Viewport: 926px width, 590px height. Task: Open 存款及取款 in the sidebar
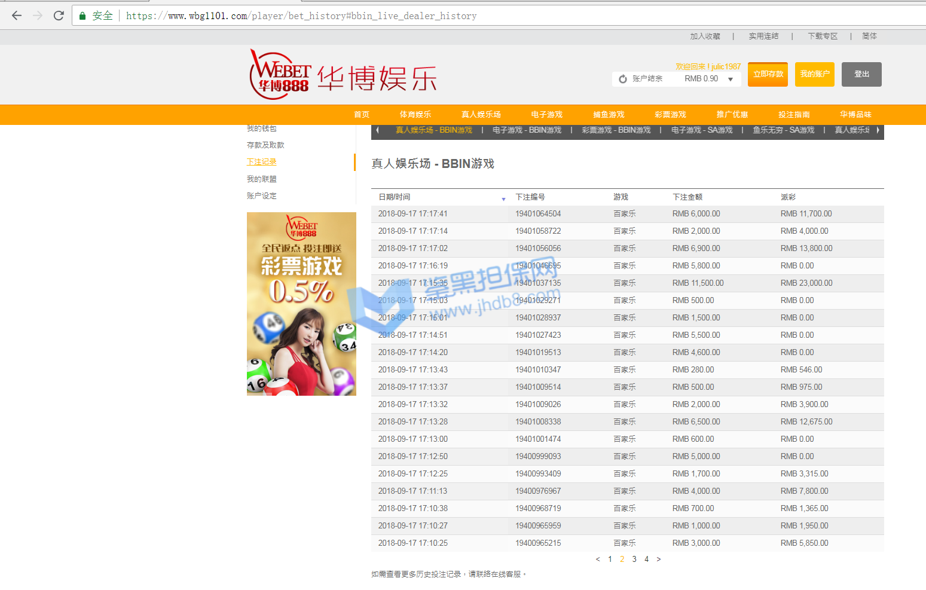(x=265, y=145)
